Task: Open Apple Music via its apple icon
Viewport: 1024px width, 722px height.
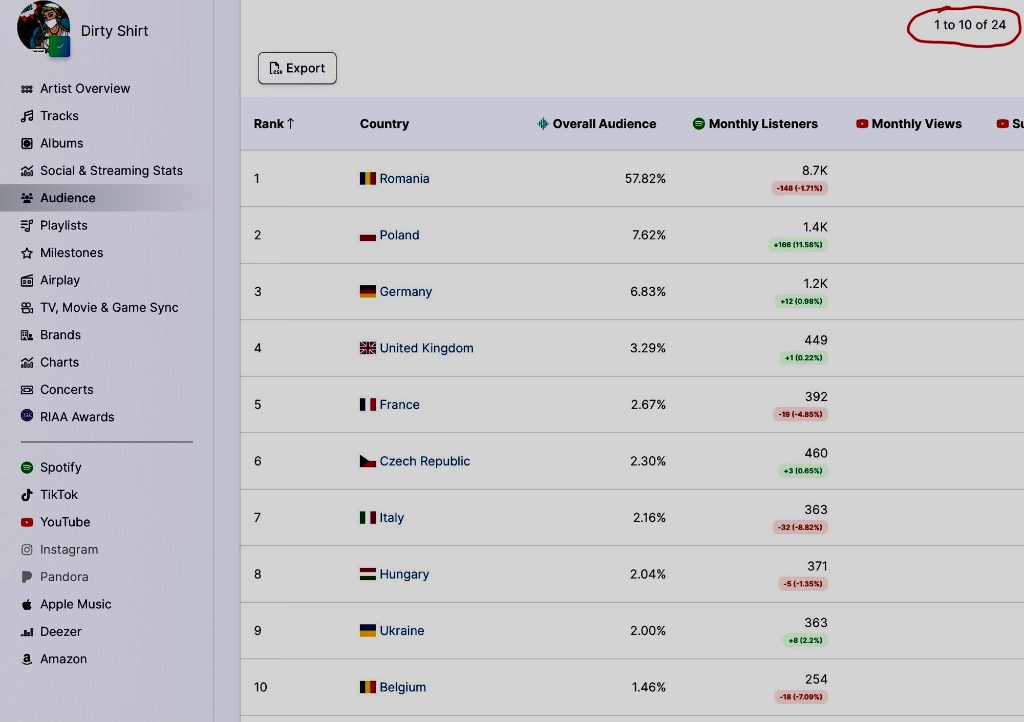Action: click(27, 605)
